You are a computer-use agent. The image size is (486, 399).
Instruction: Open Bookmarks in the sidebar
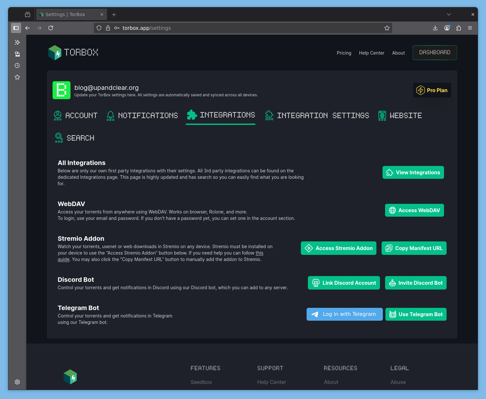tap(17, 77)
